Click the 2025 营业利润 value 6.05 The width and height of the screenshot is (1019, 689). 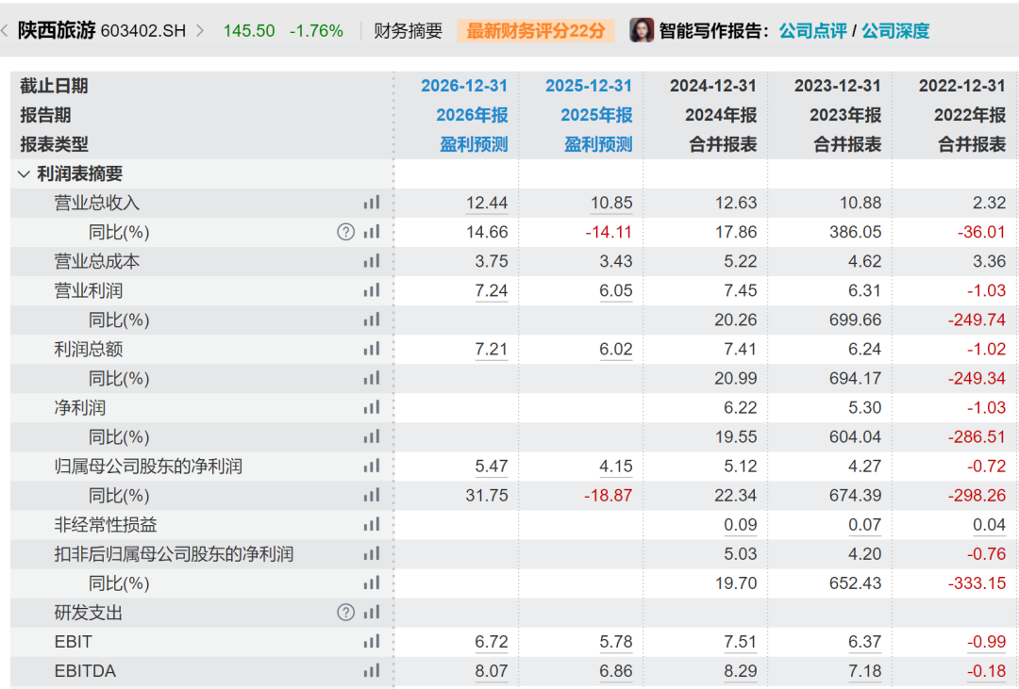pos(616,290)
